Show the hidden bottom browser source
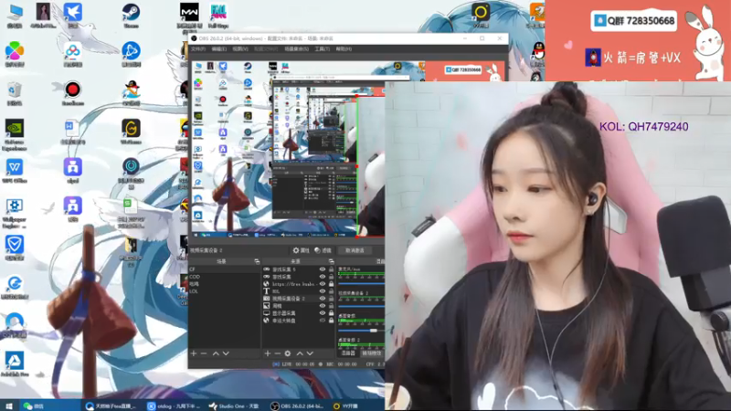 (323, 321)
